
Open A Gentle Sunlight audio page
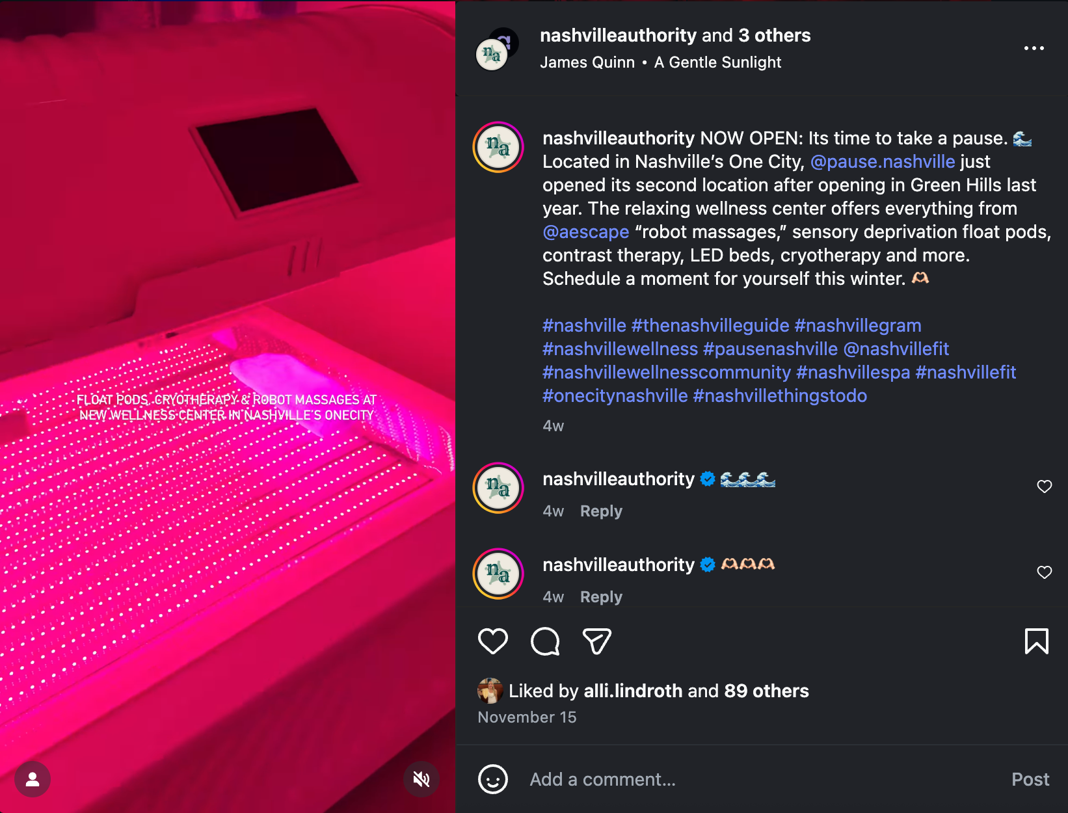tap(717, 62)
